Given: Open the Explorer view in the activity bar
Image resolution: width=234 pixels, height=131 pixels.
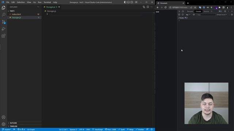Looking at the screenshot, I should [3, 8].
